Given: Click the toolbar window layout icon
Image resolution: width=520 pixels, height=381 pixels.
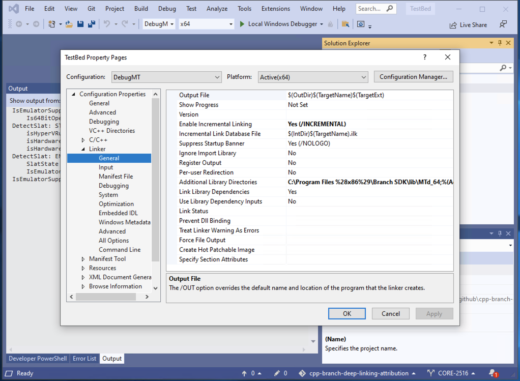Looking at the screenshot, I should (x=360, y=24).
